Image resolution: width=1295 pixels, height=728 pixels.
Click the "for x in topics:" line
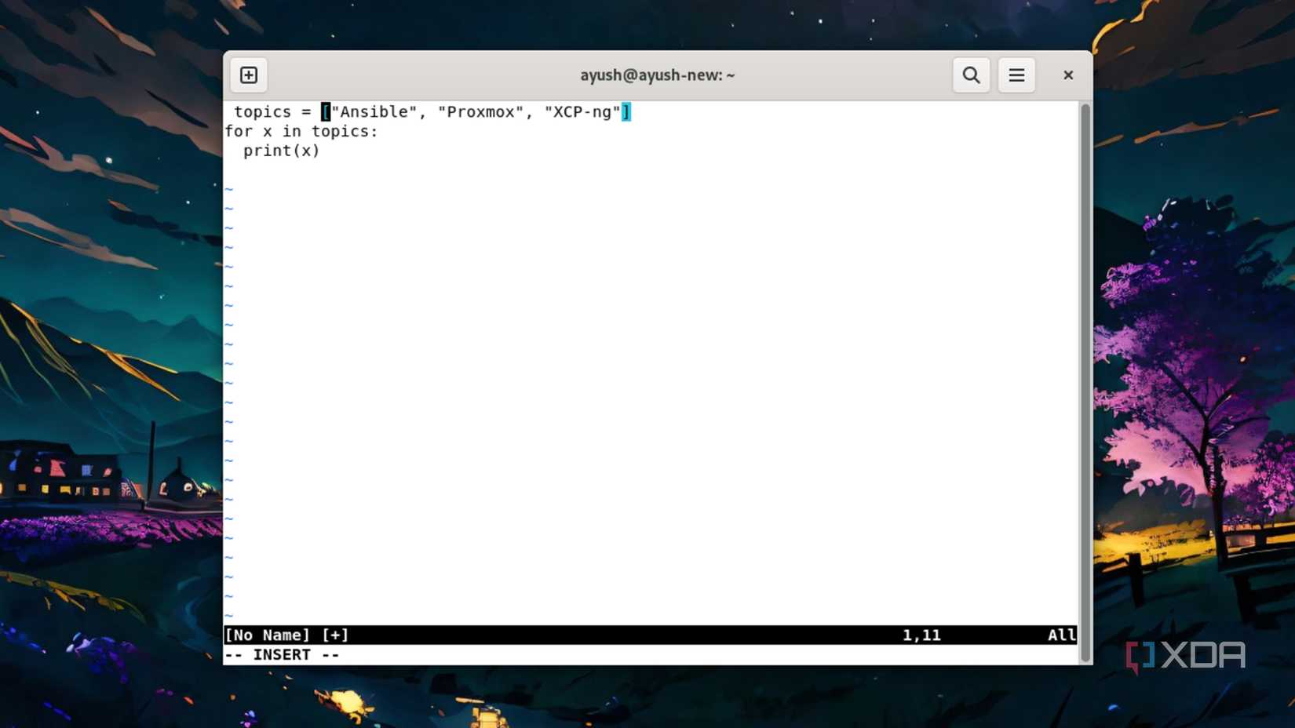click(x=301, y=132)
